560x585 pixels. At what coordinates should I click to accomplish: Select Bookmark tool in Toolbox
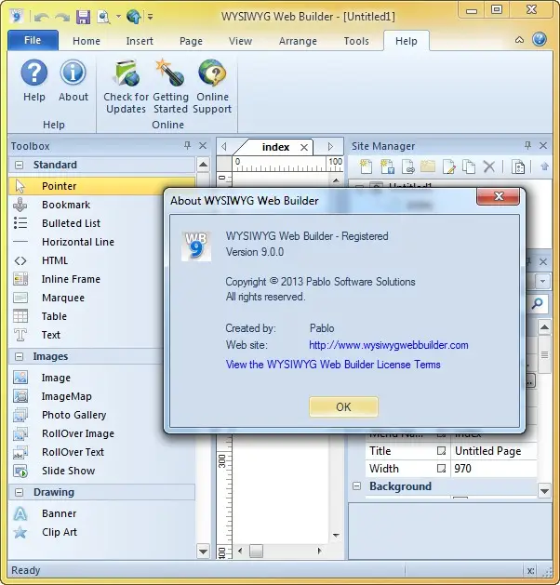(x=66, y=205)
